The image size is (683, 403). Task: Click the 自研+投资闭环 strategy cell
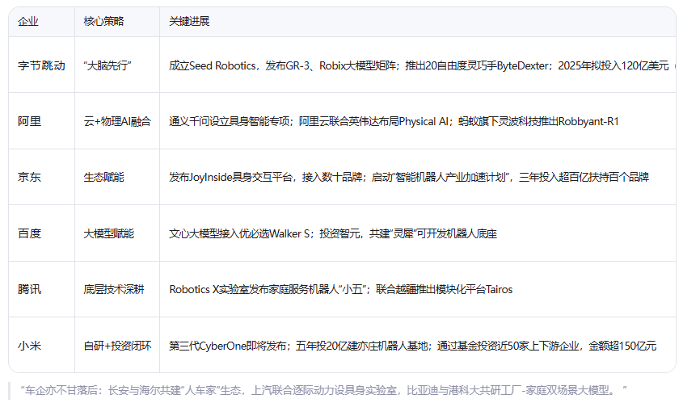[x=116, y=346]
